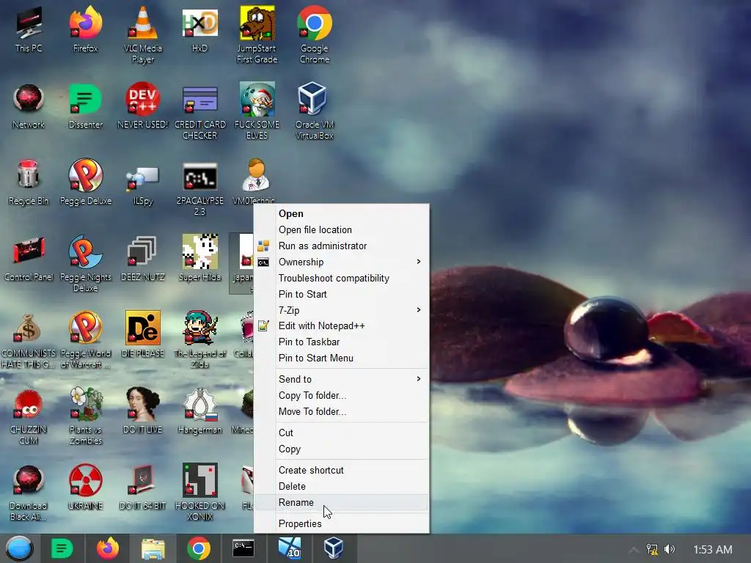Select the Control Panel desktop icon
Viewport: 751px width, 563px height.
(x=29, y=259)
